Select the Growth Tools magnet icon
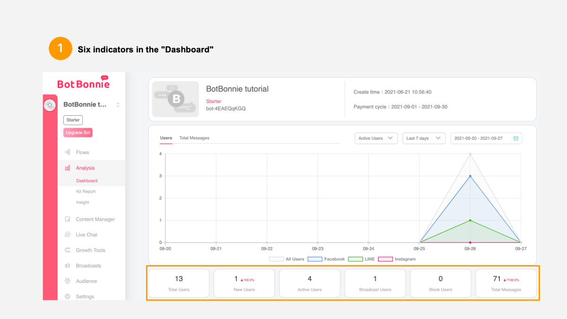Image resolution: width=567 pixels, height=319 pixels. (x=68, y=250)
